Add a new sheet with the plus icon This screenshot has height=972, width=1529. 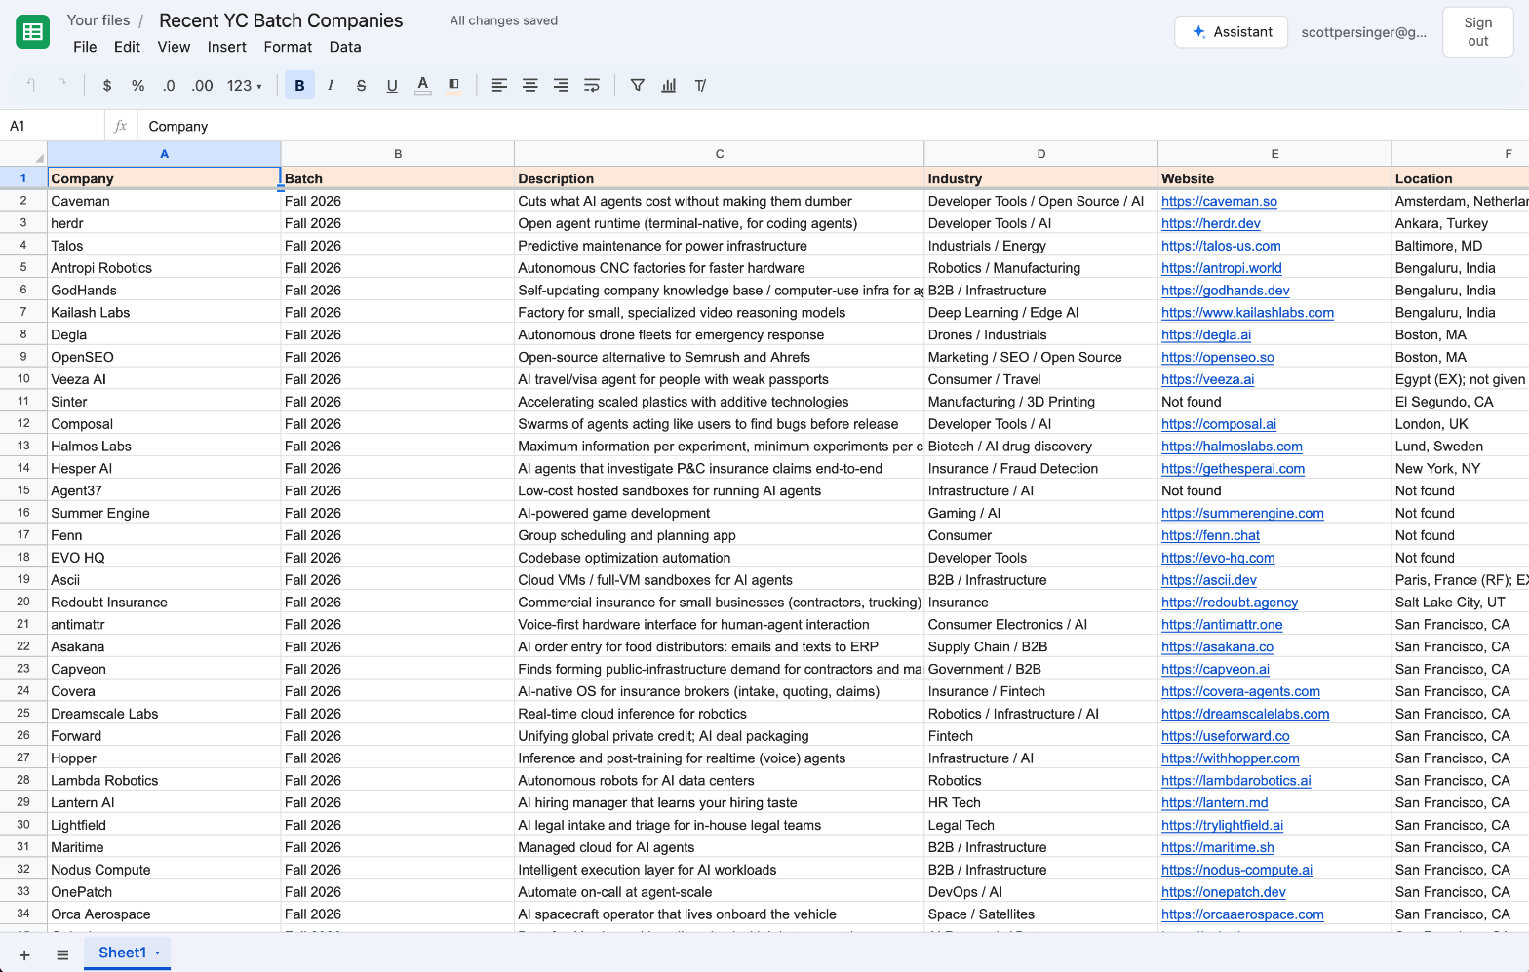pyautogui.click(x=24, y=955)
